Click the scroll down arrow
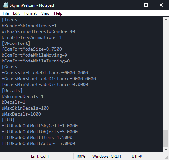This screenshot has height=160, width=169. 166,149
